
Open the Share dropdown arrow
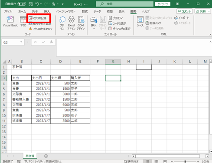209,11
